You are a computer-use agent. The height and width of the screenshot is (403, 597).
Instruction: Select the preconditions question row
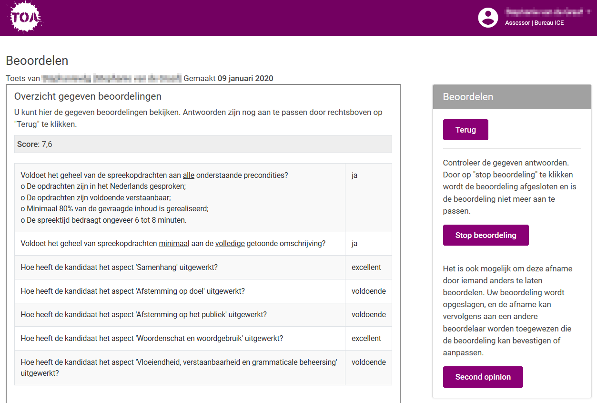(180, 197)
